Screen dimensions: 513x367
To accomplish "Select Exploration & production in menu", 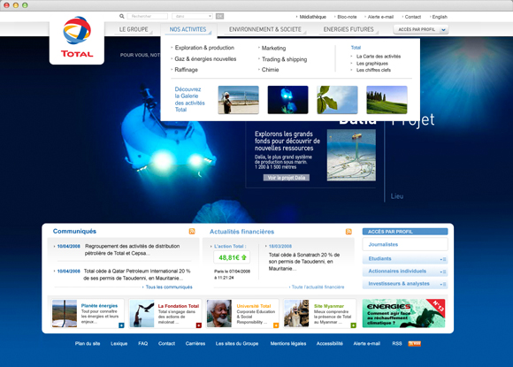I will [204, 48].
